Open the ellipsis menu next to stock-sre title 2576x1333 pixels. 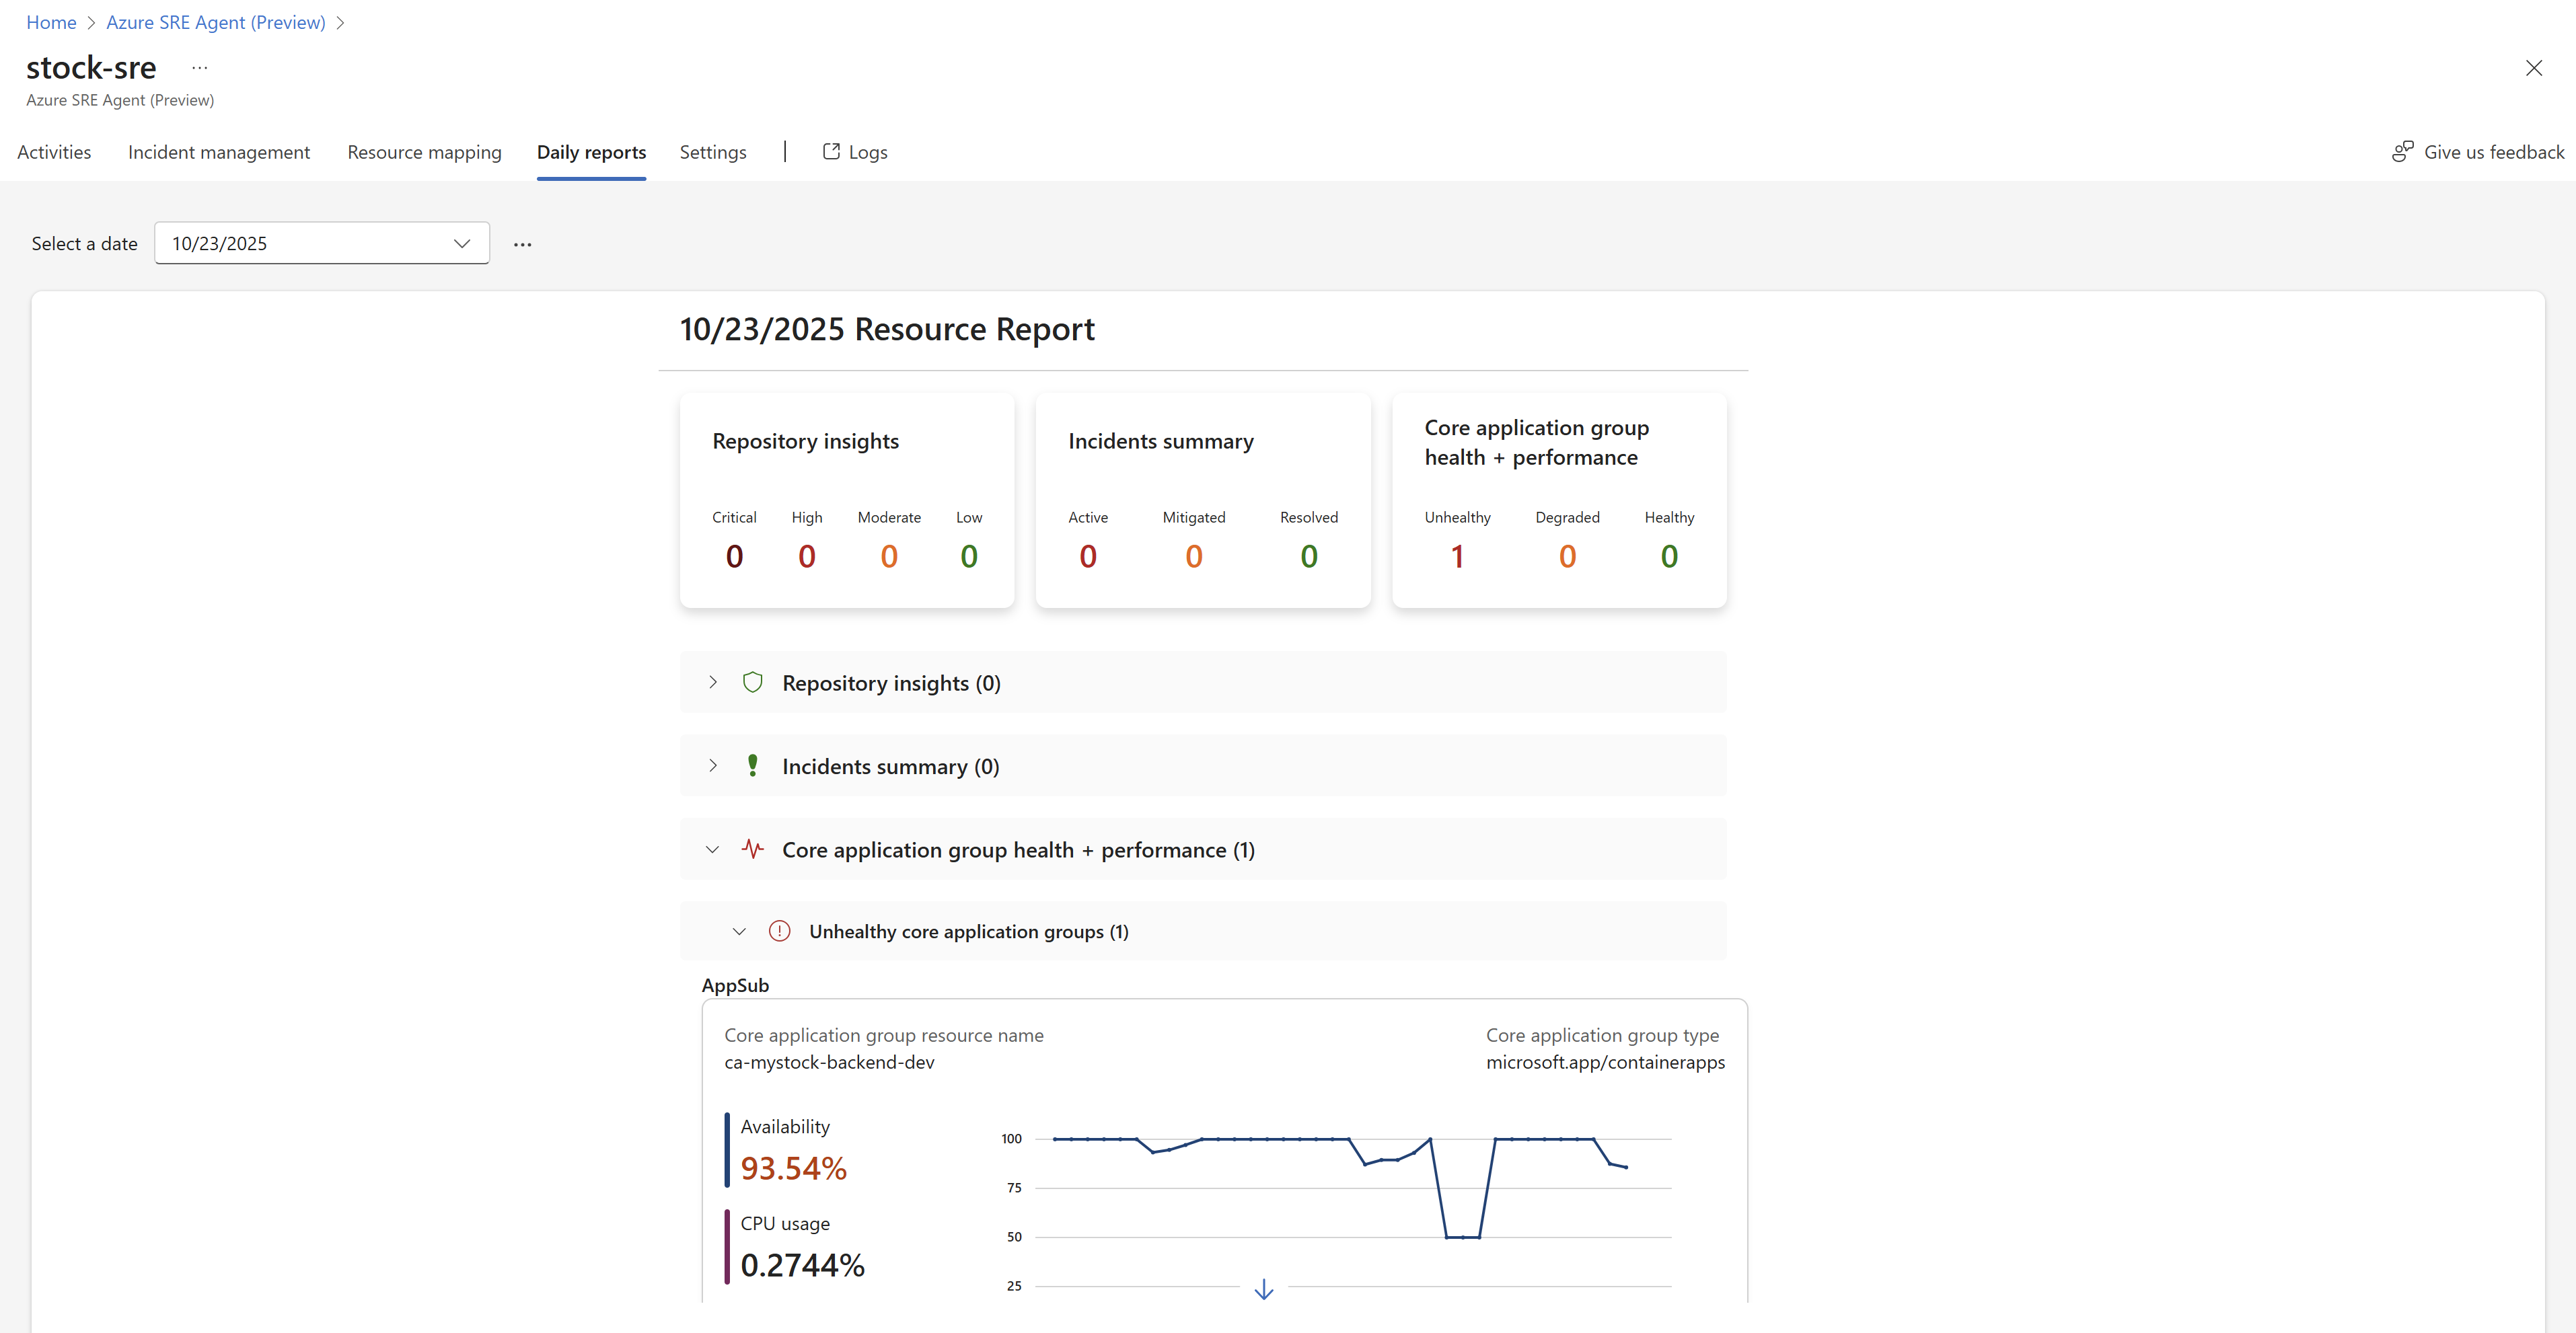(x=200, y=68)
